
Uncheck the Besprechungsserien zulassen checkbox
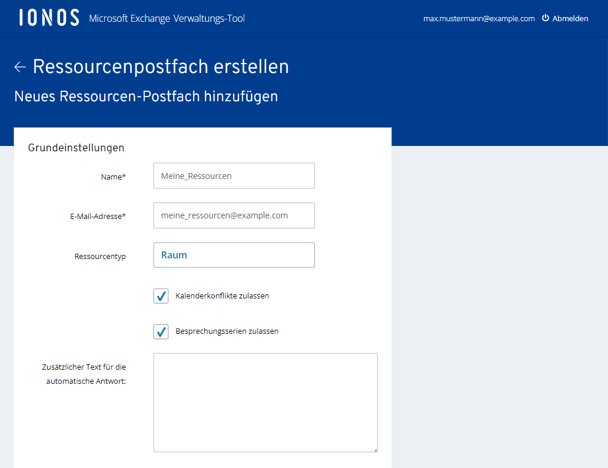coord(161,331)
